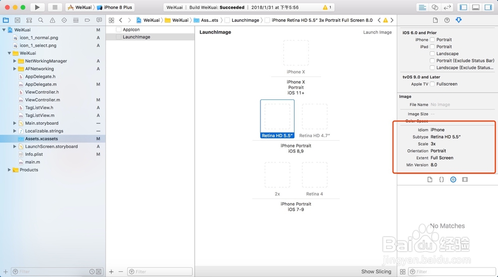This screenshot has width=498, height=277.
Task: Check Portrait (Exclude Status Bar)
Action: coord(432,61)
